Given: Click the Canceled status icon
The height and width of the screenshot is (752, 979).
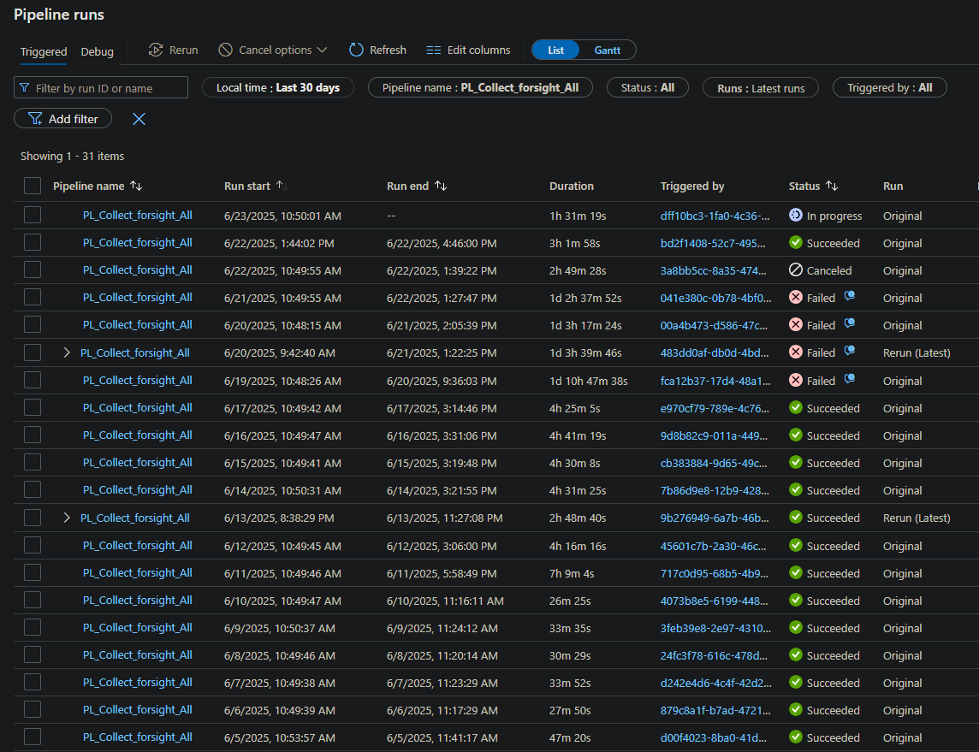Looking at the screenshot, I should [x=796, y=270].
